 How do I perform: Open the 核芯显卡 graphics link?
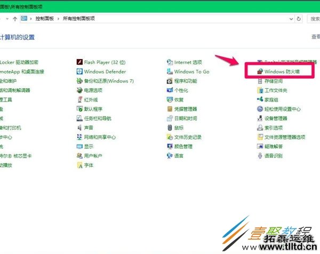(15, 156)
